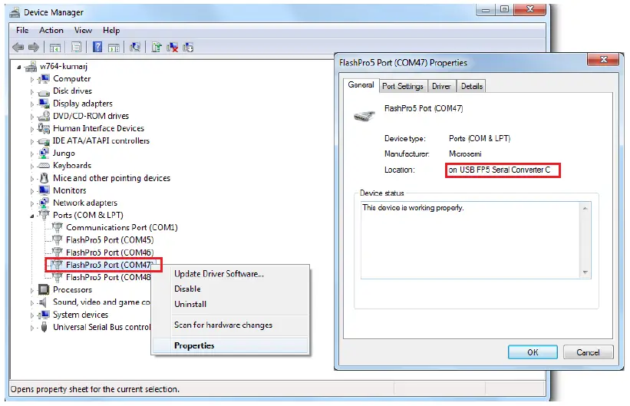Select FlashPro5 Port (COM45) entry
This screenshot has width=630, height=406.
tap(110, 240)
